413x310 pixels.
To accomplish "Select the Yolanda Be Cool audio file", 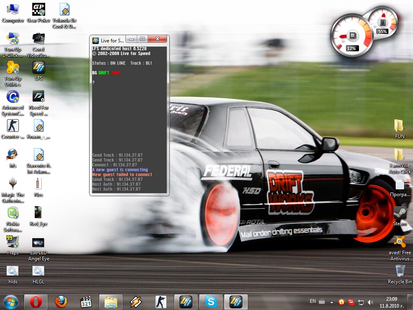I will click(64, 16).
